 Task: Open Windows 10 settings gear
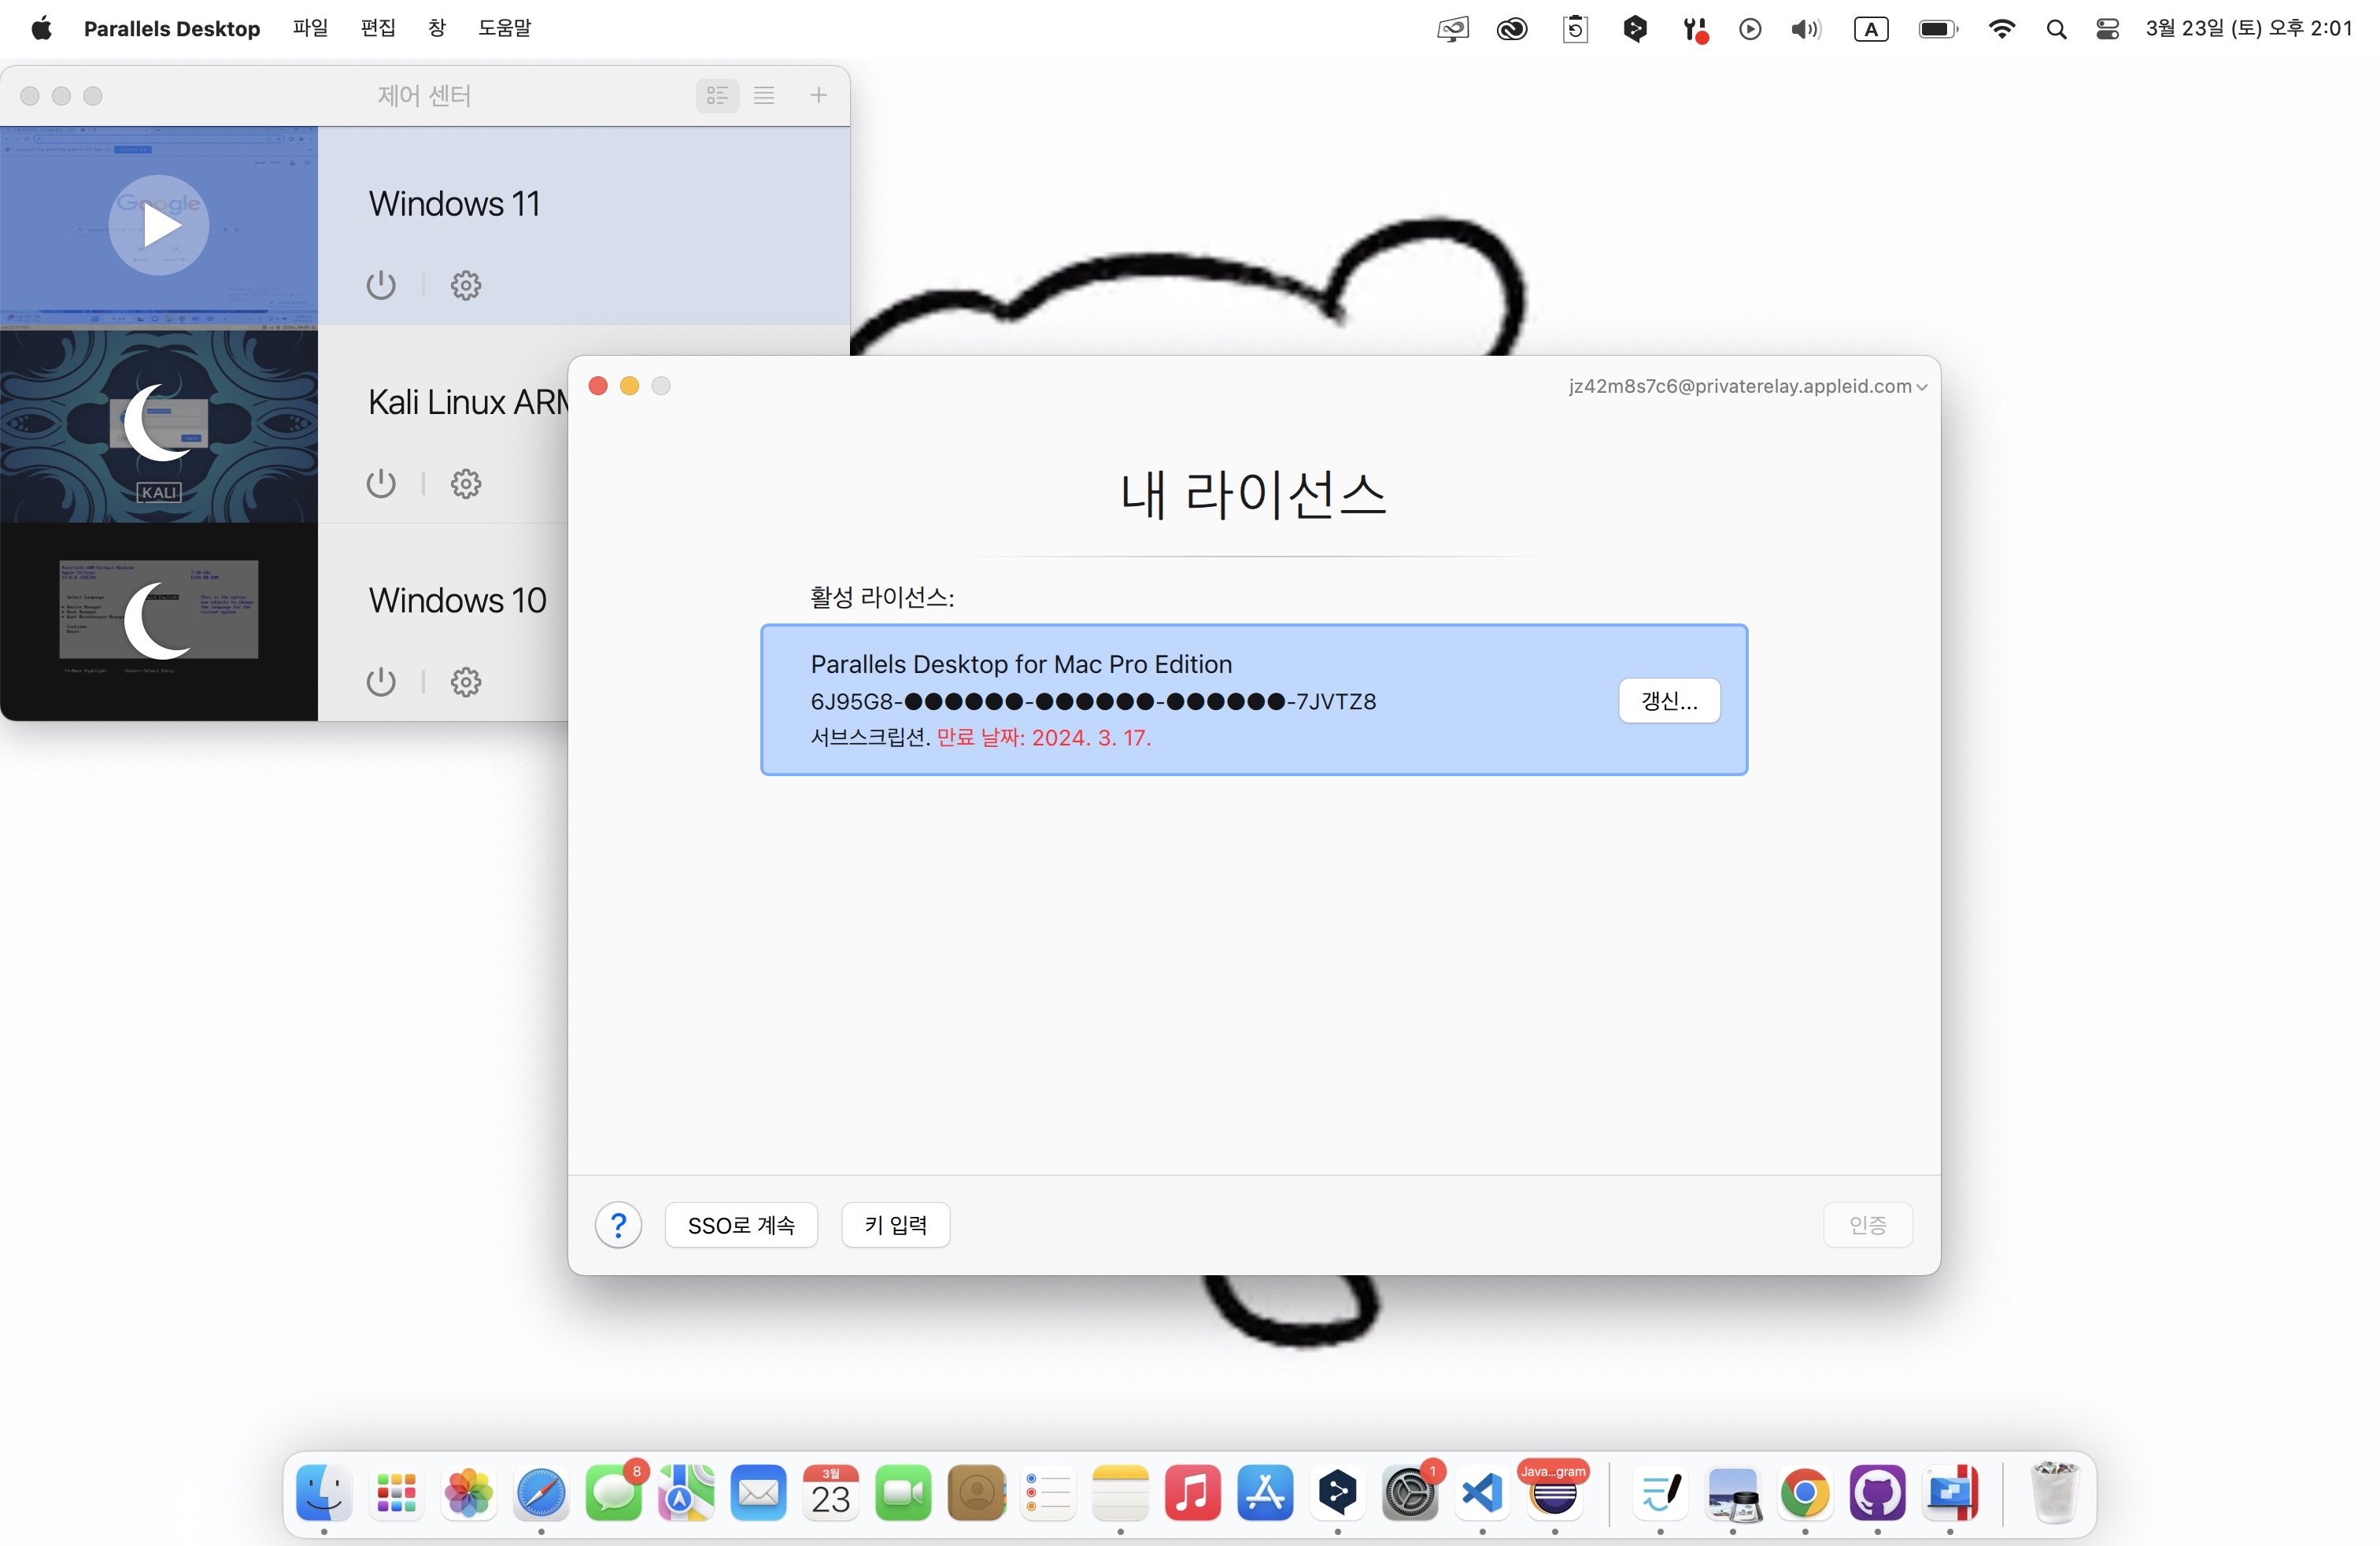(465, 682)
